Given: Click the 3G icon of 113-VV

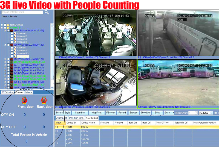Looking at the screenshot, I should click(x=11, y=59).
